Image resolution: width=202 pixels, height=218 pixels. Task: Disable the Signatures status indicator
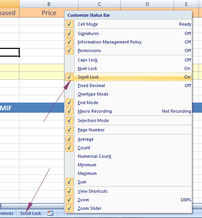pos(128,33)
